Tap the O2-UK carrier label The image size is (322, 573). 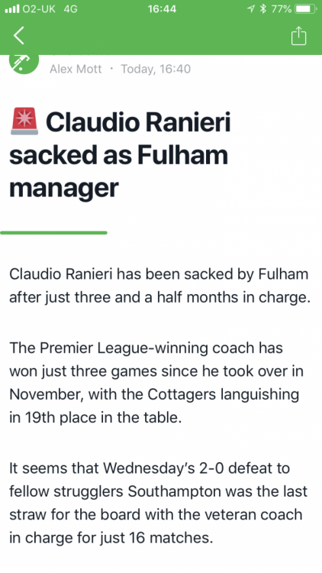tap(39, 9)
